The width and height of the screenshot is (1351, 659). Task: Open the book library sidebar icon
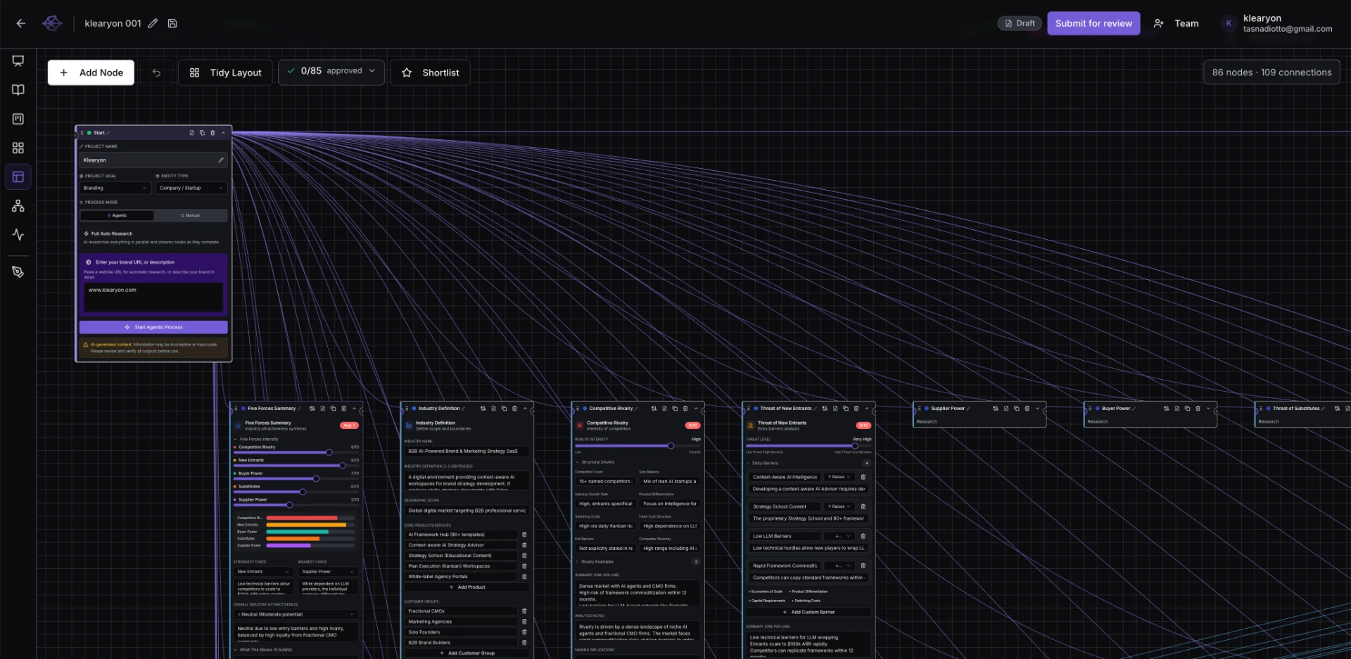[x=18, y=90]
